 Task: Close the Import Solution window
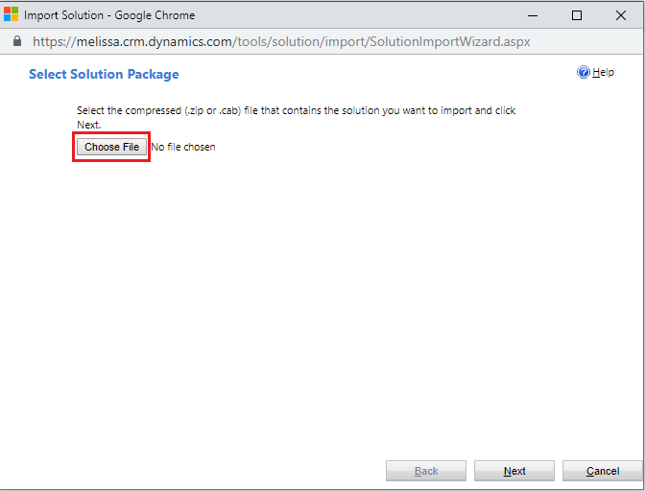621,15
